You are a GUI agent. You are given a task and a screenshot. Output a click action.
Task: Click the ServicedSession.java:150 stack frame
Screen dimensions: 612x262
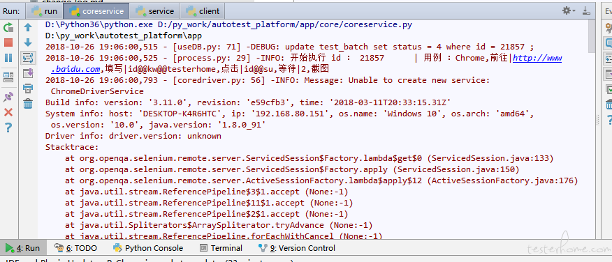(x=292, y=170)
